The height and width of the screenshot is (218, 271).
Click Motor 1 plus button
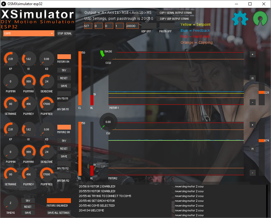click(x=252, y=54)
